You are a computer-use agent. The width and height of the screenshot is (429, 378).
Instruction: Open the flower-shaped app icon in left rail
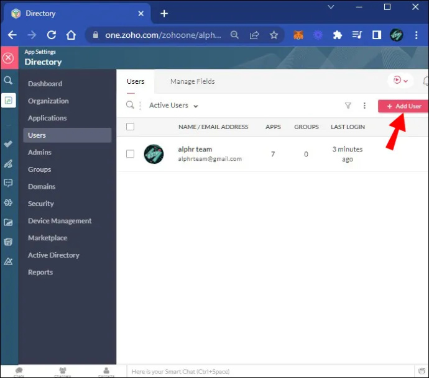(8, 203)
